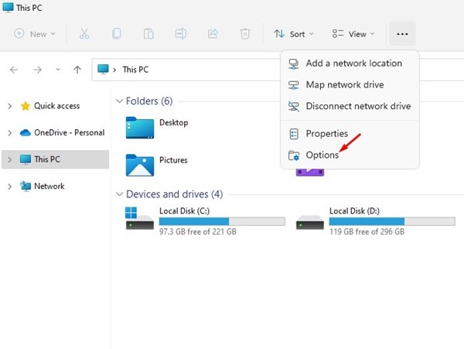Click 119 GB free of 296 GB text
Viewport: 464px width, 349px height.
point(367,232)
